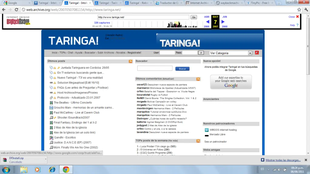The width and height of the screenshot is (310, 174).
Task: Open Paul McCartney - Live at Cavern Club post
Action: point(76,113)
